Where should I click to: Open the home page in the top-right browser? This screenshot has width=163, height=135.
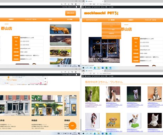[x=94, y=4]
